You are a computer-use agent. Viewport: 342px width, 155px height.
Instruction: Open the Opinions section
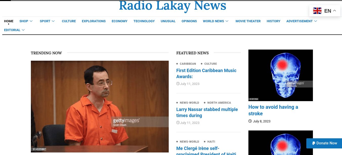[x=189, y=21]
